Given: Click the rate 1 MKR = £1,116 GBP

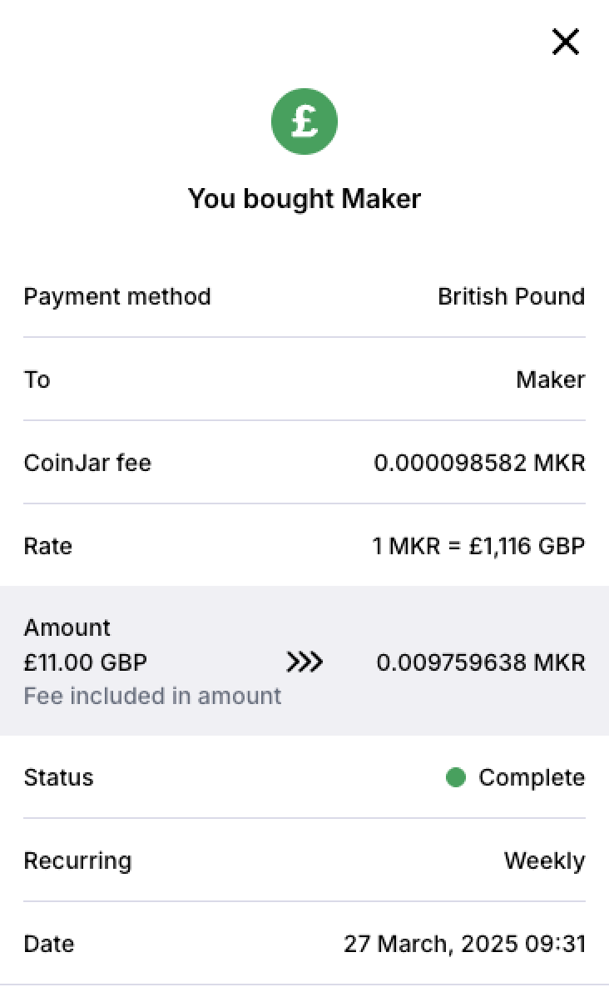Looking at the screenshot, I should click(x=478, y=546).
